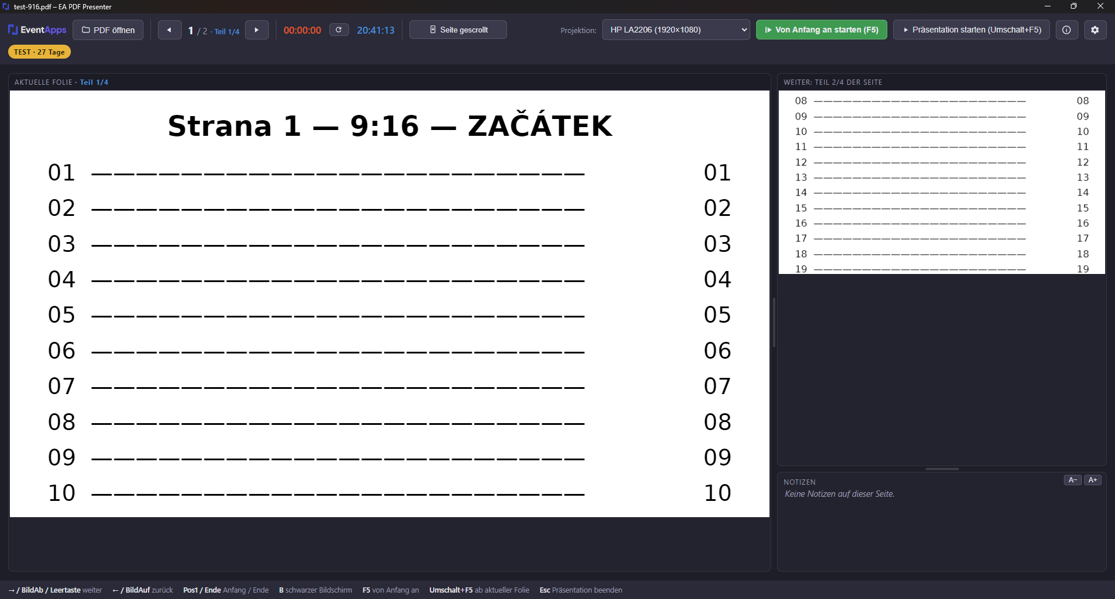Open the Projektion display dropdown

pos(676,30)
